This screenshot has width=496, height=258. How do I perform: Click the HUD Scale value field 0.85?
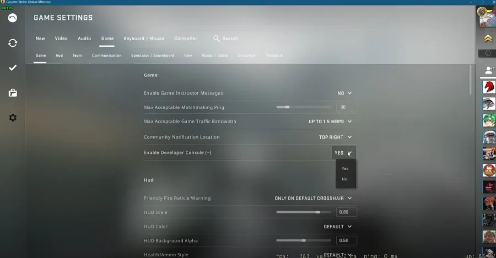pyautogui.click(x=347, y=212)
